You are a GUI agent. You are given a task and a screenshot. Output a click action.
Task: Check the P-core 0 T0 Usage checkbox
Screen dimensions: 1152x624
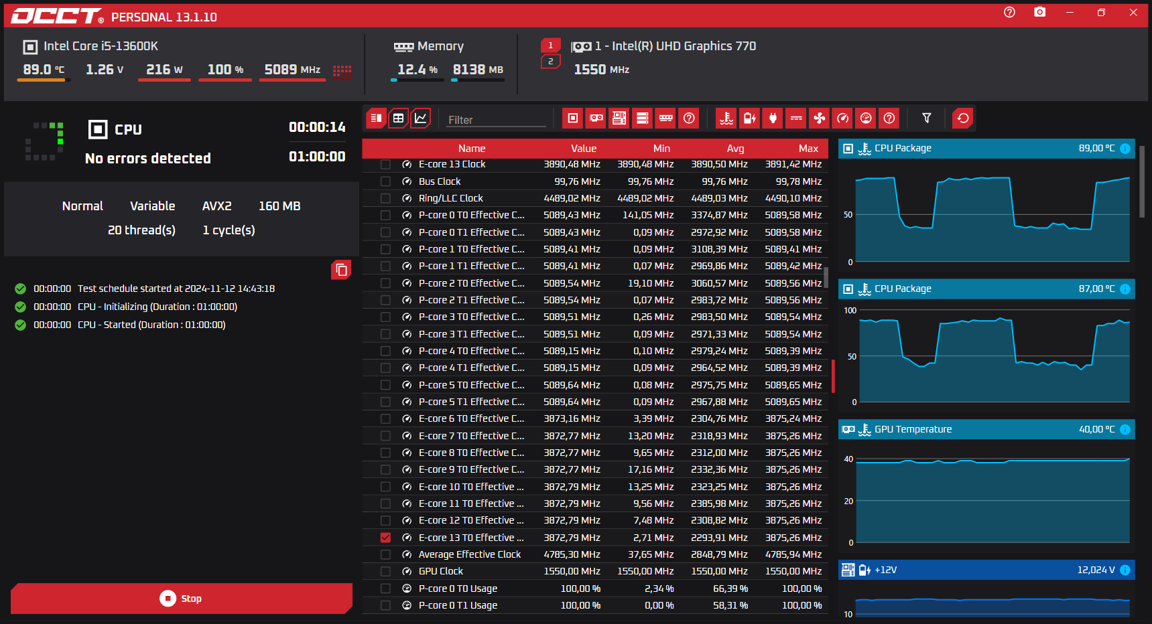[385, 589]
